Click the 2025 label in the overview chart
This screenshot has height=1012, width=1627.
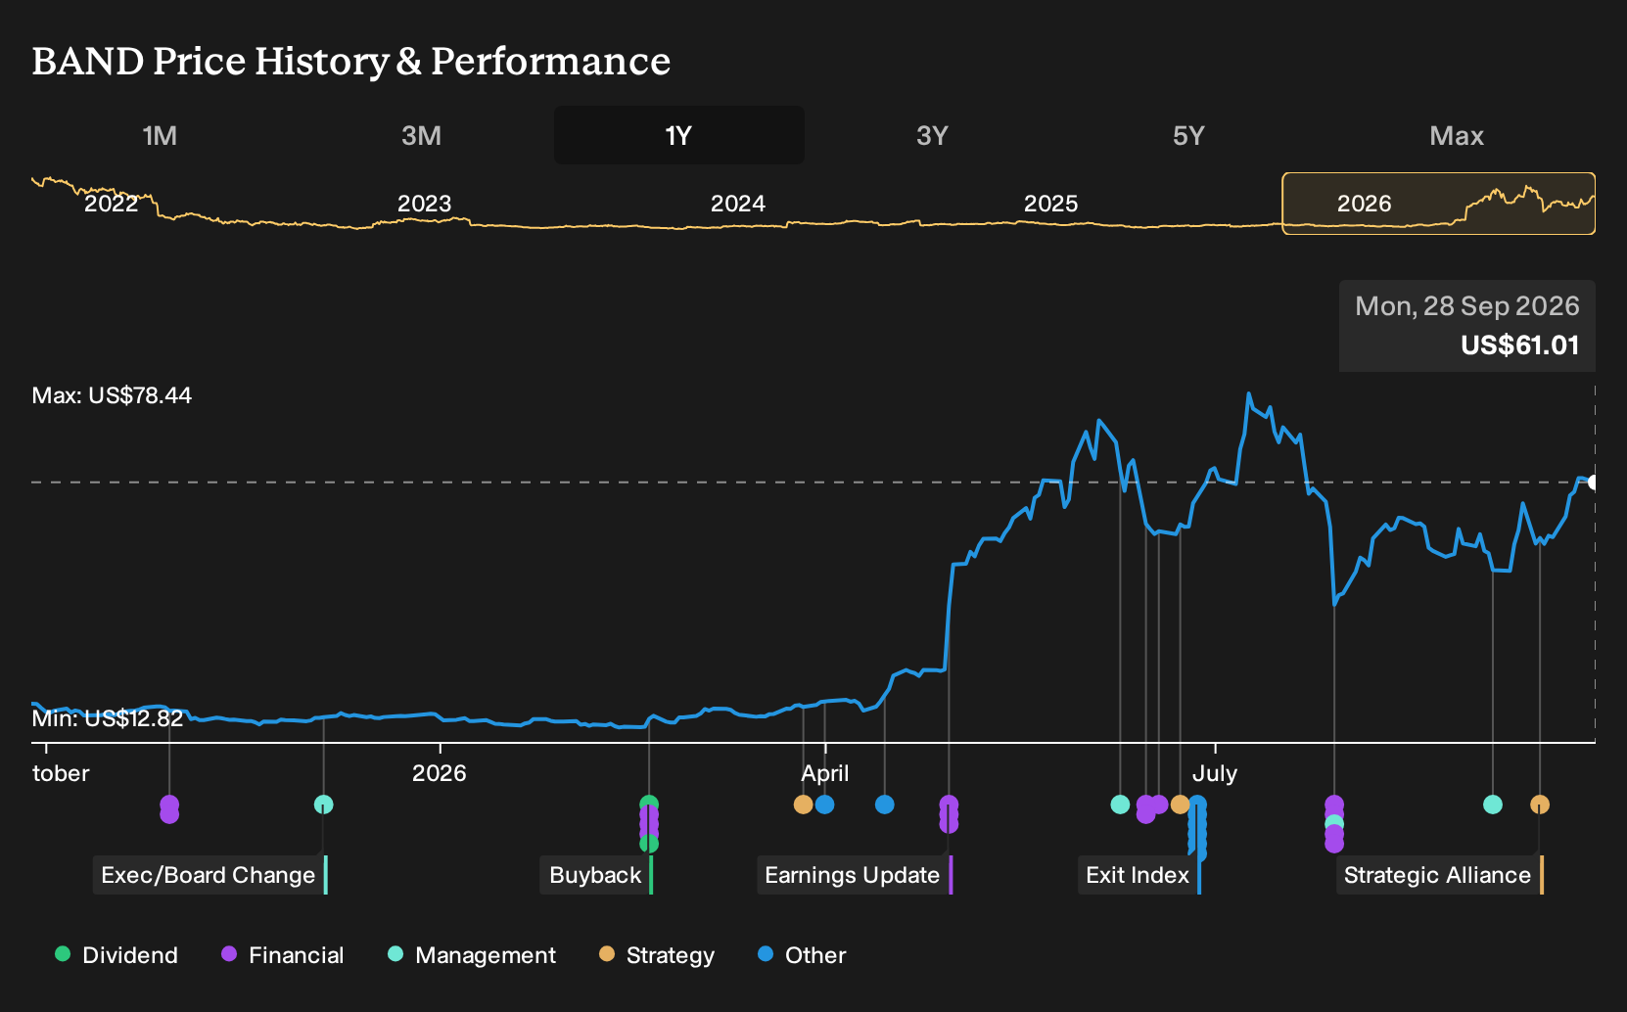click(1051, 204)
